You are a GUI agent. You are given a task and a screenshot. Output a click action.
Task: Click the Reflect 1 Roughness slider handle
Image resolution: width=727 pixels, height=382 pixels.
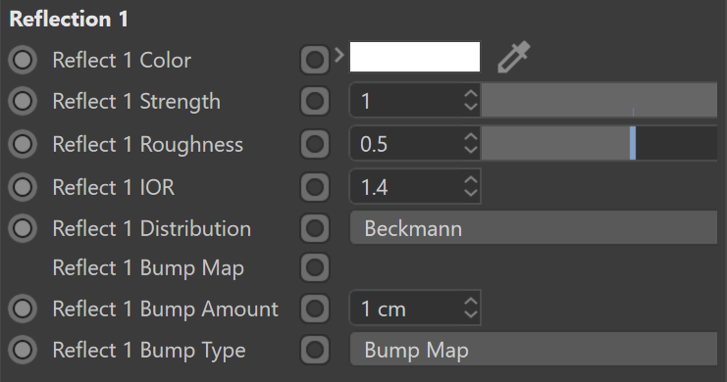click(x=633, y=144)
